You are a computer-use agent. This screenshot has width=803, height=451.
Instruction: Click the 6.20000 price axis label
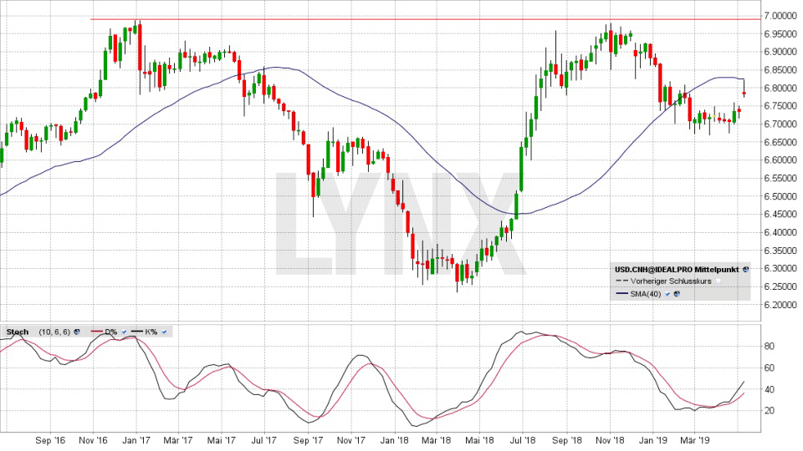click(780, 305)
